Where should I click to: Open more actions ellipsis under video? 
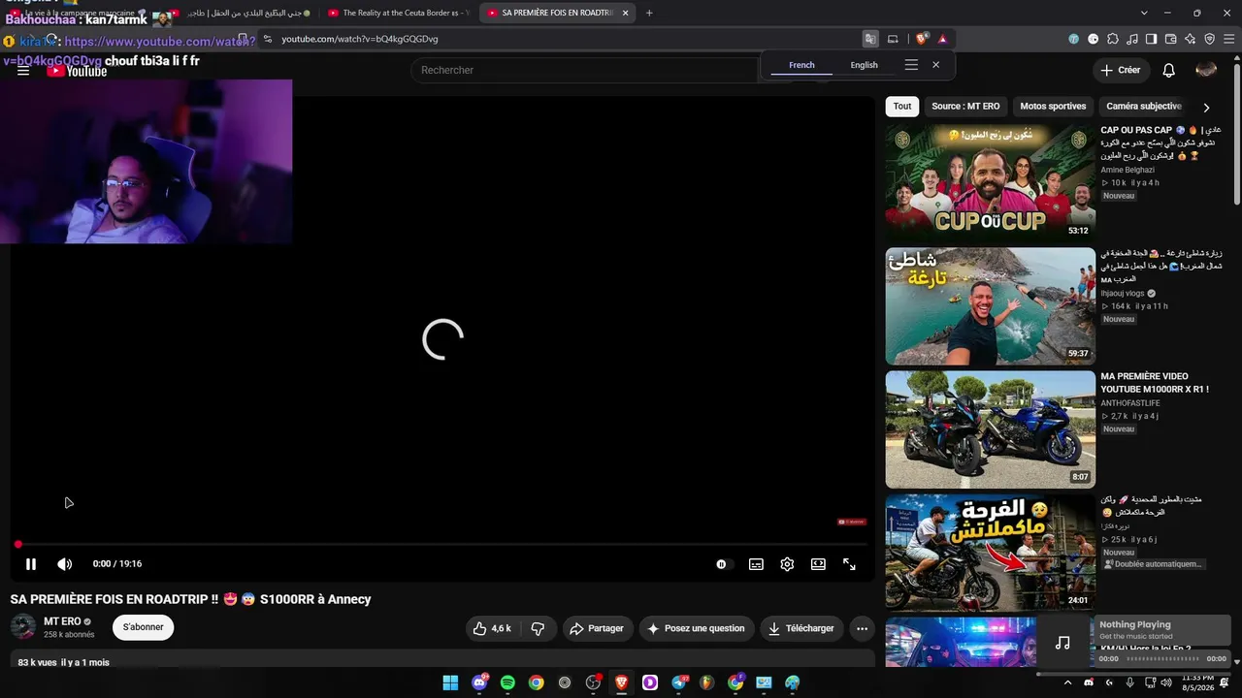tap(862, 628)
